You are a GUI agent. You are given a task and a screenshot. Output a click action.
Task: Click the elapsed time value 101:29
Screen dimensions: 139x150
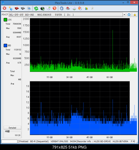point(18,135)
